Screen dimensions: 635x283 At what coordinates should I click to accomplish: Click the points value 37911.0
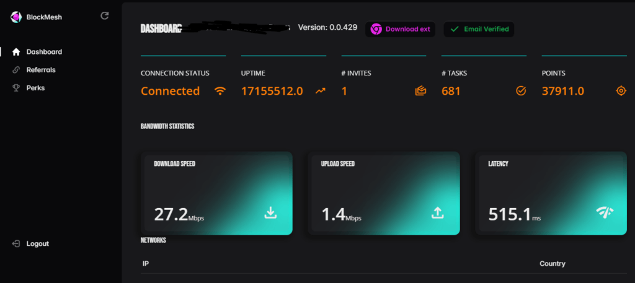pos(563,91)
